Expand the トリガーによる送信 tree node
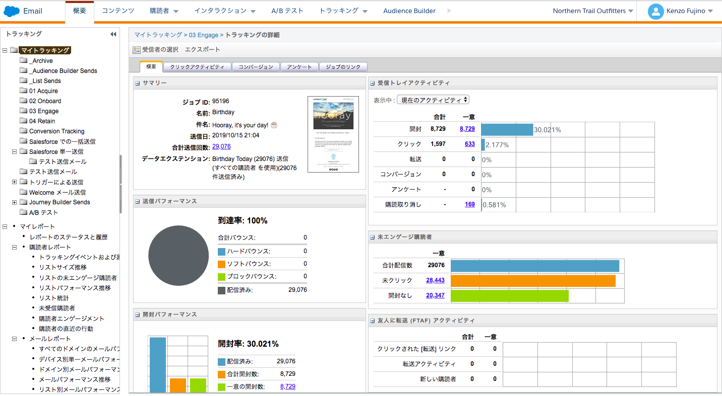This screenshot has width=722, height=396. click(15, 182)
